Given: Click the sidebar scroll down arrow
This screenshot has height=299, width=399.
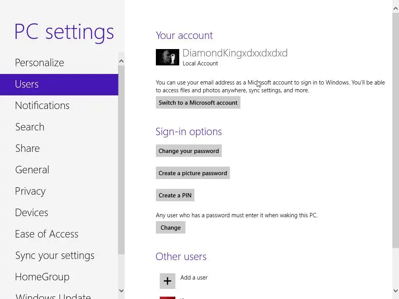Looking at the screenshot, I should (122, 290).
